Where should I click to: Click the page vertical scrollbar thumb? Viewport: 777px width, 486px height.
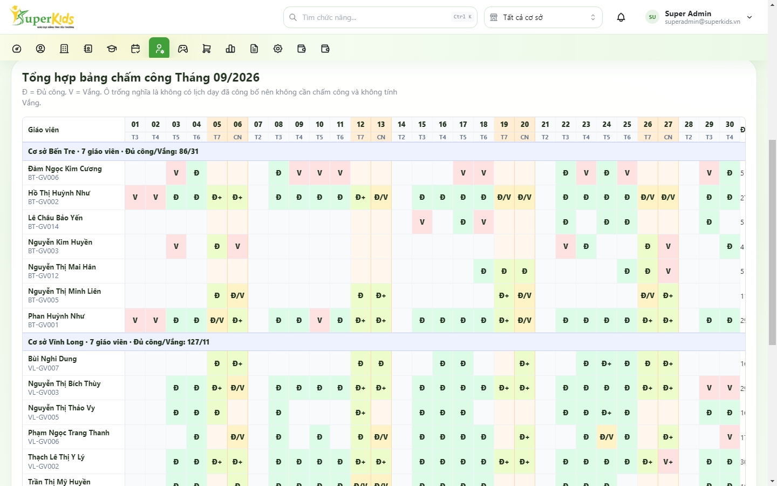tap(772, 242)
